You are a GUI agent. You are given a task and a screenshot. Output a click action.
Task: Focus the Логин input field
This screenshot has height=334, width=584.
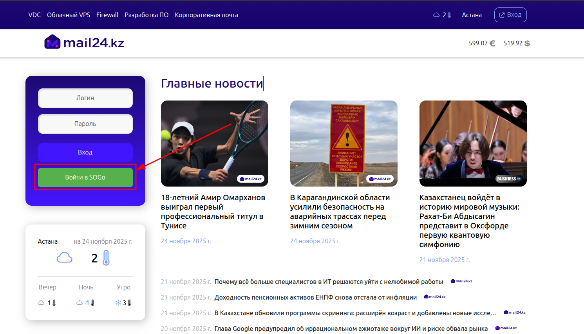point(85,98)
